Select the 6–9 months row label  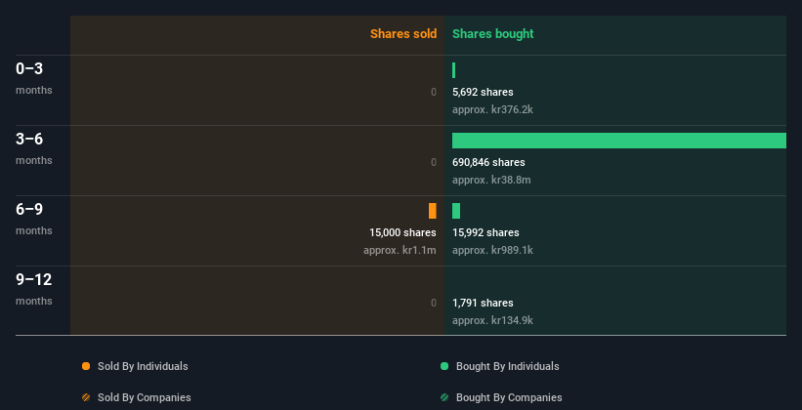[x=34, y=219]
